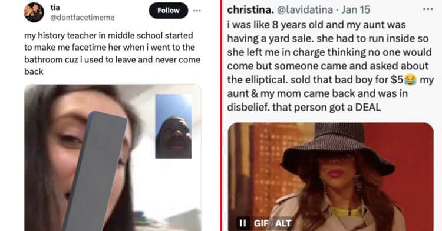The image size is (442, 231).
Task: Click the GIF label badge
Action: click(260, 223)
